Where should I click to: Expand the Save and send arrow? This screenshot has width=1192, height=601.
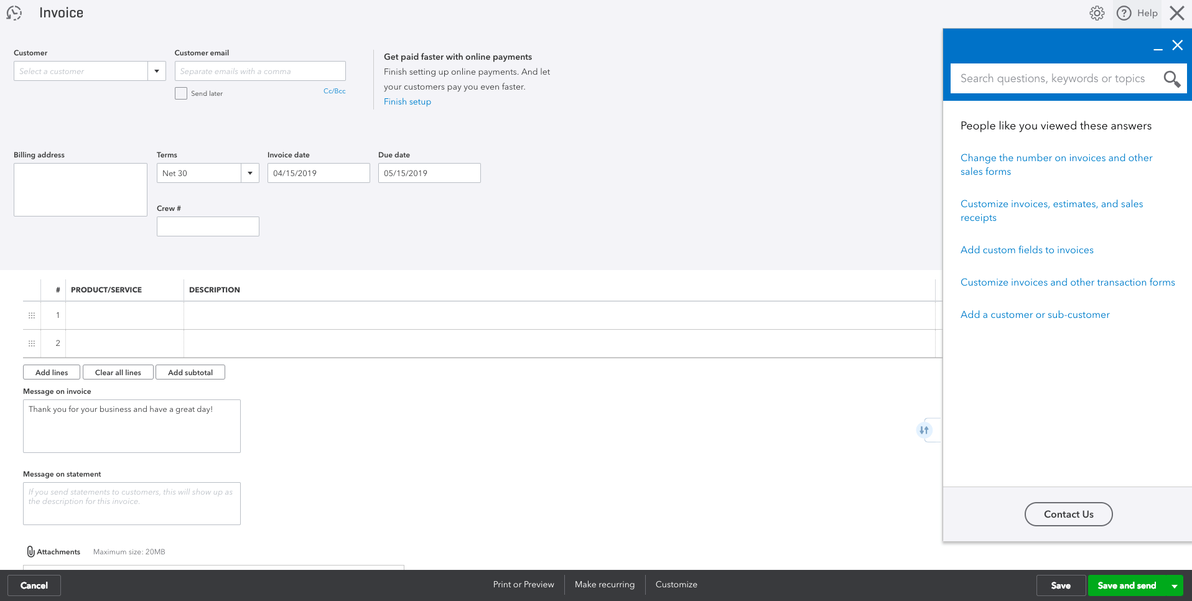point(1174,585)
